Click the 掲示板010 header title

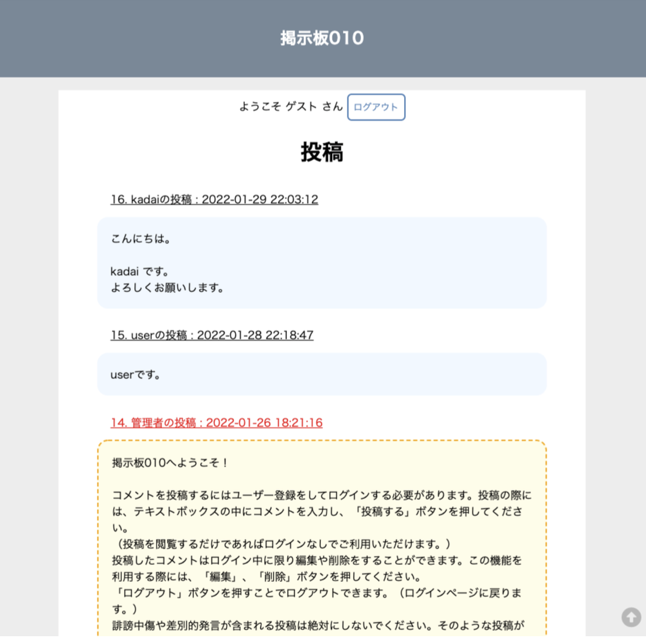[321, 38]
